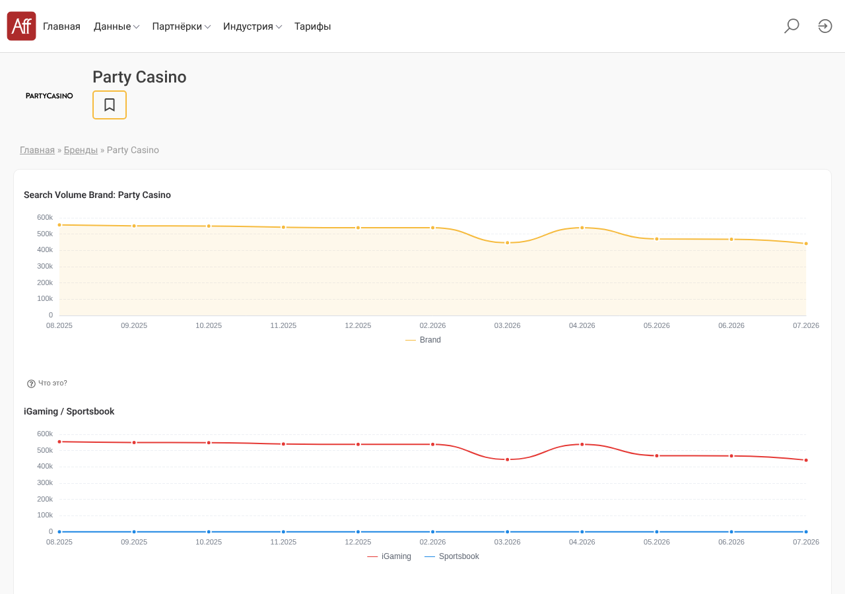Click the red iGaming point for 04.2026
This screenshot has width=845, height=594.
pyautogui.click(x=582, y=444)
